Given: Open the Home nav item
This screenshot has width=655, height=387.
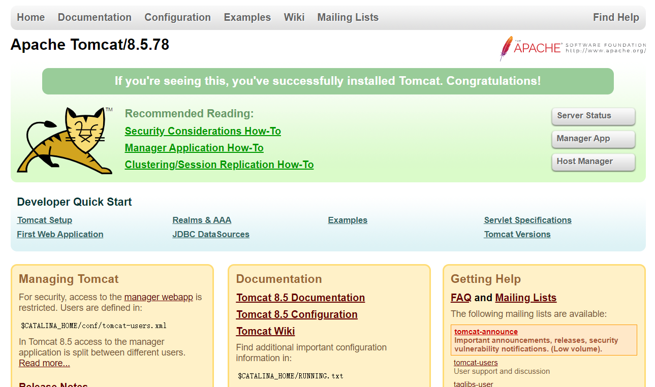Looking at the screenshot, I should (31, 17).
